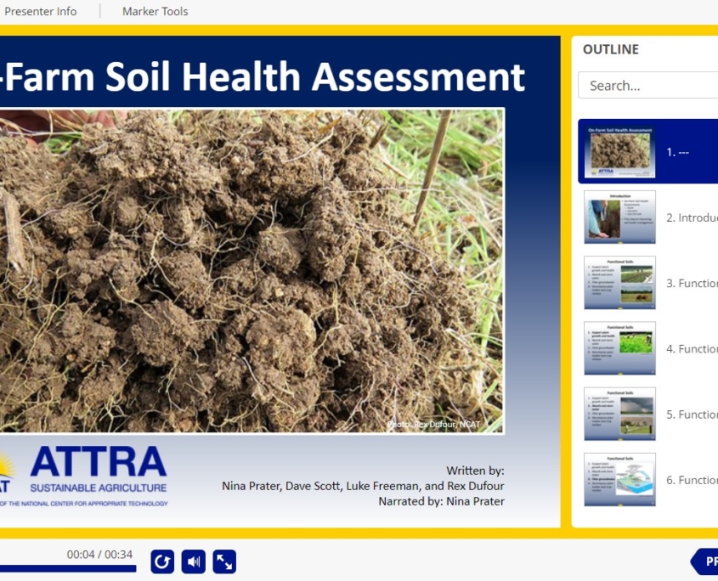Open slide 3 Functional Soils thumbnail
718x581 pixels.
tap(619, 283)
